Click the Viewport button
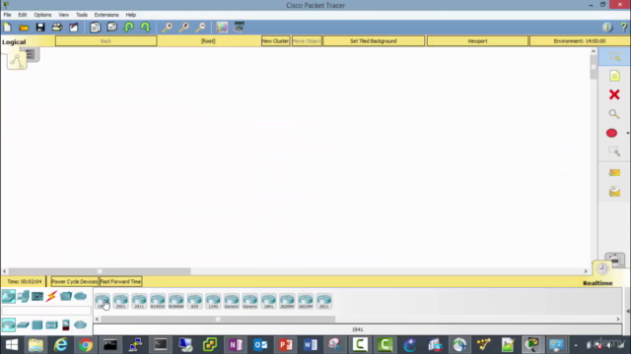 [477, 41]
